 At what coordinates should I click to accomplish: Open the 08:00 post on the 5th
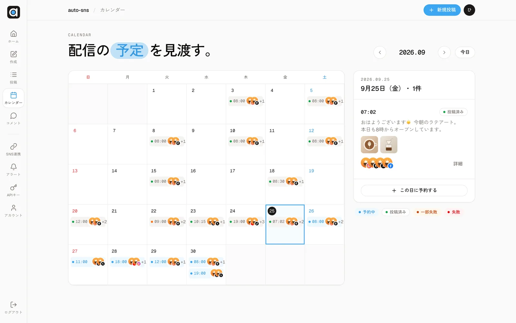(325, 101)
